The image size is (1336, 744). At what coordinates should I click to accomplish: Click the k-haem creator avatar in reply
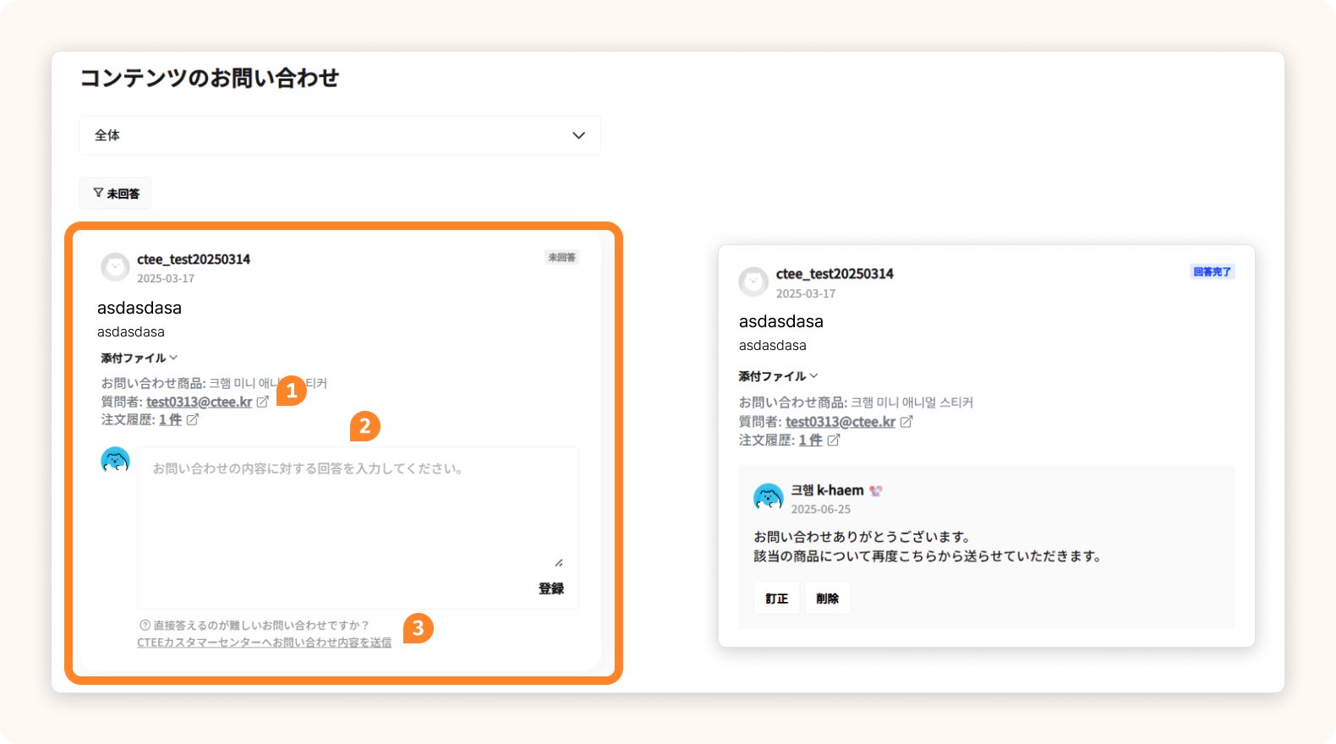point(768,498)
